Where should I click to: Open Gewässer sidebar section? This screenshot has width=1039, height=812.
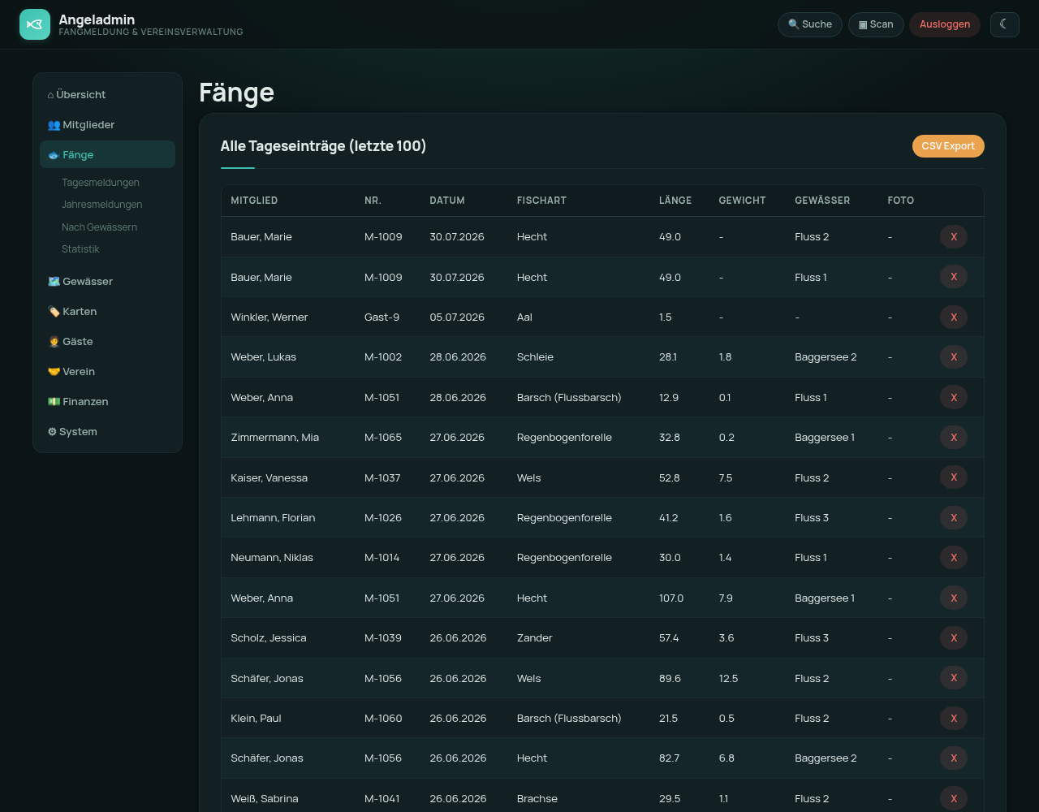[107, 281]
